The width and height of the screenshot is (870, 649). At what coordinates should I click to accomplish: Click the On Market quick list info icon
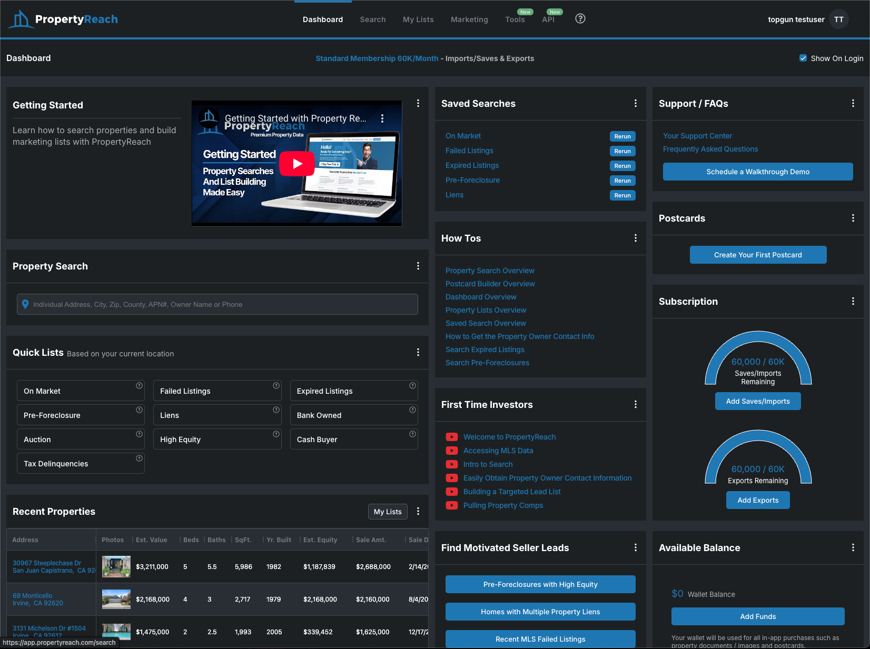pyautogui.click(x=139, y=386)
